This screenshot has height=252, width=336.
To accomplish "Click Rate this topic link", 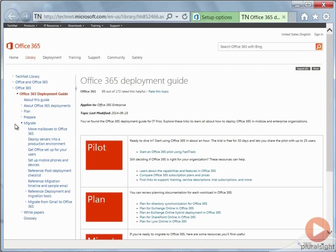I will pos(158,92).
